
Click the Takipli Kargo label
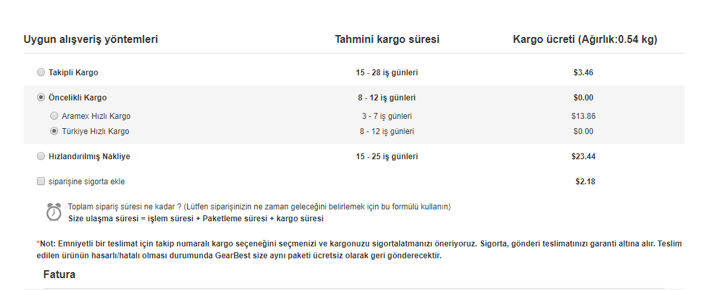click(x=73, y=72)
